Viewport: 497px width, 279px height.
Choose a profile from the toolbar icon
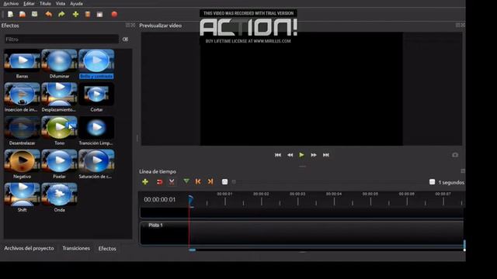point(88,14)
